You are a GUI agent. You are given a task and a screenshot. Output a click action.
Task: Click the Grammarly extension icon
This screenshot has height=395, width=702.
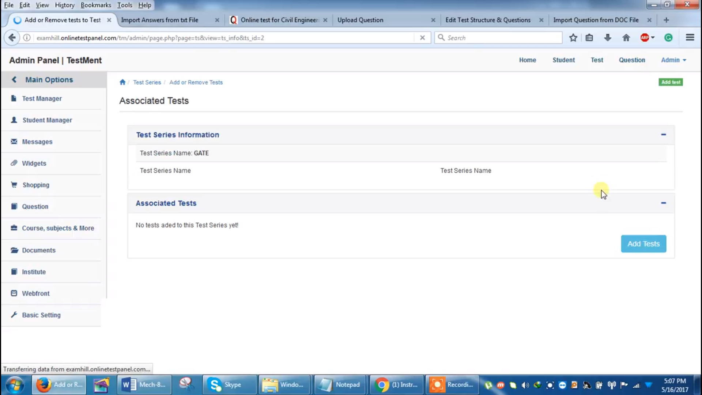tap(668, 38)
